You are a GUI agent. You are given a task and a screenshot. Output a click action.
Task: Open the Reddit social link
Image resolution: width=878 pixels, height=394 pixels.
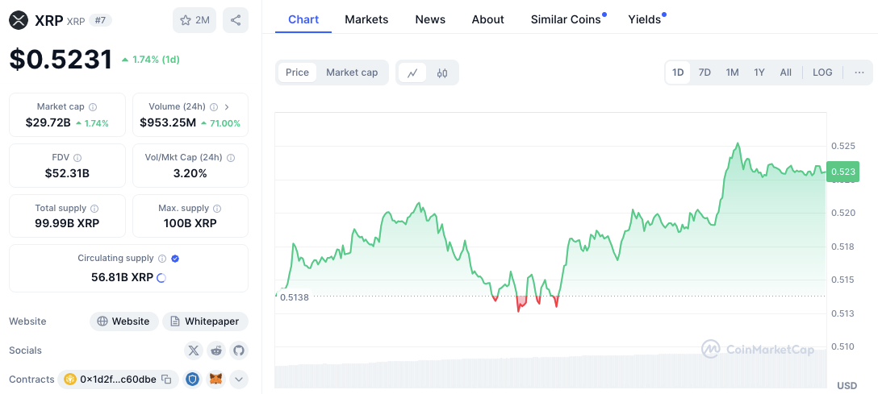pyautogui.click(x=216, y=350)
